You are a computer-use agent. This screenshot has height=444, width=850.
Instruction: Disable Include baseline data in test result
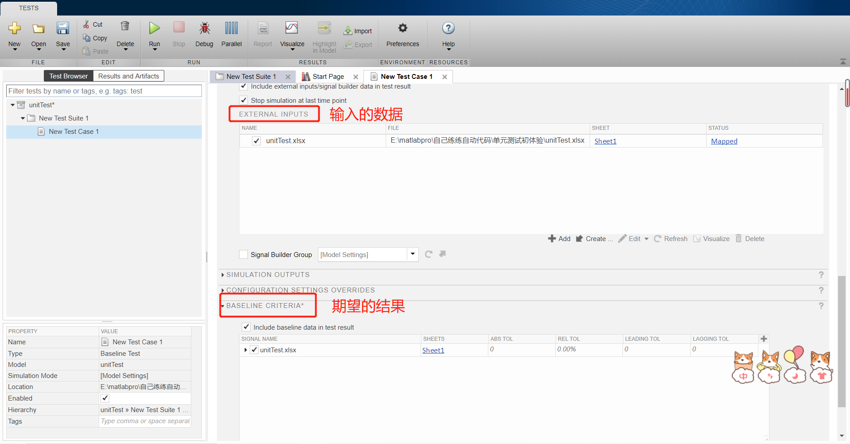click(x=246, y=327)
